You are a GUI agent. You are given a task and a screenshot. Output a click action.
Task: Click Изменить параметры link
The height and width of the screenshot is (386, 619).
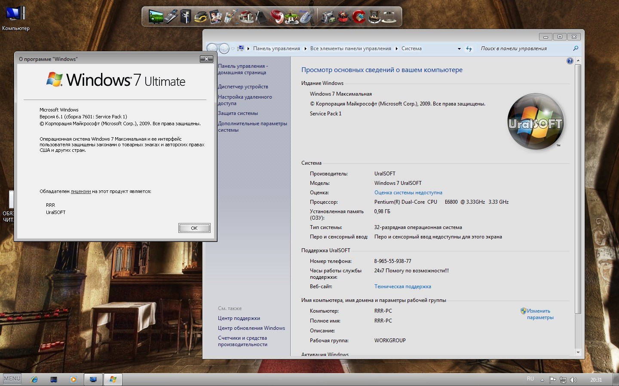coord(540,314)
